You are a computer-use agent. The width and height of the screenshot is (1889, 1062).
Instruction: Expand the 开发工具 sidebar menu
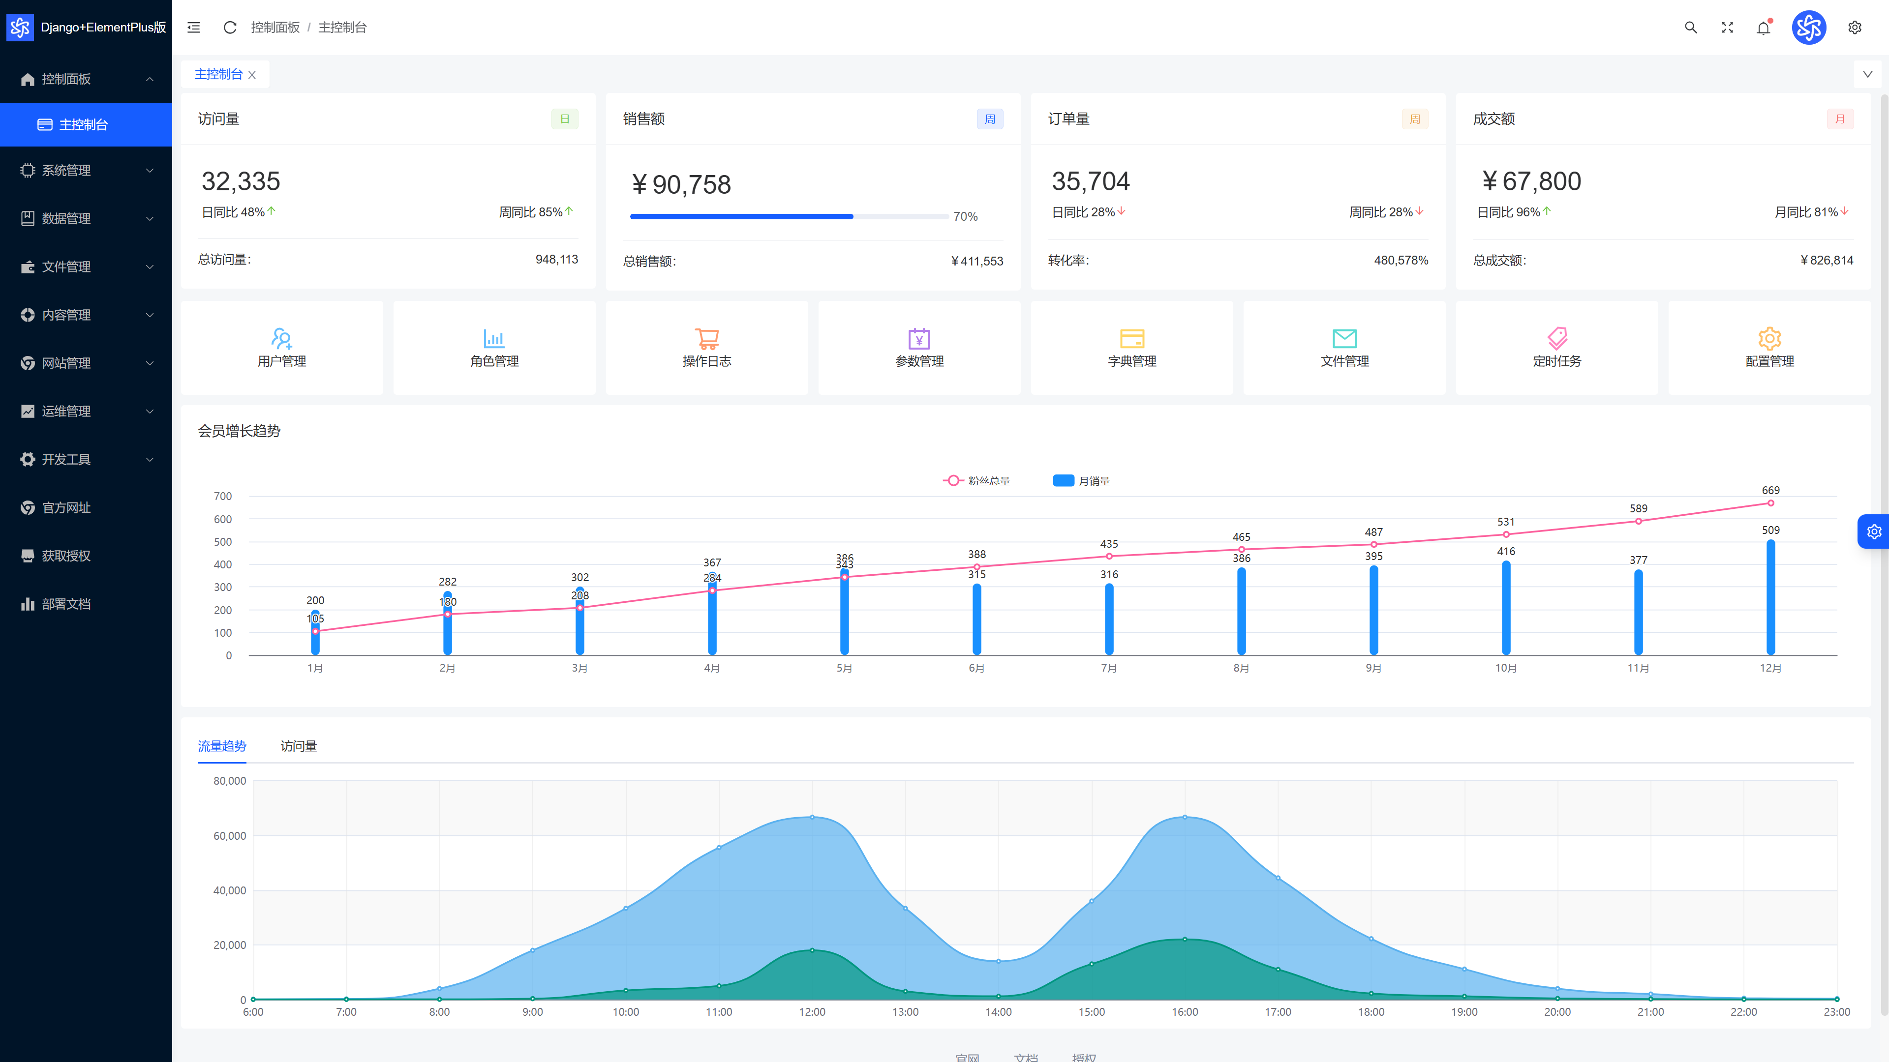87,460
